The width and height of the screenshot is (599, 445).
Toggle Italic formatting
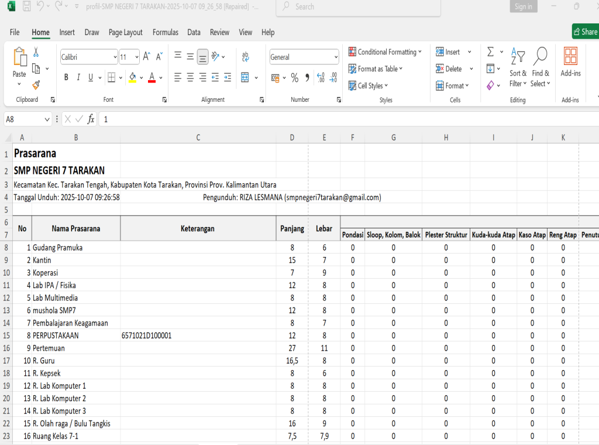coord(78,77)
